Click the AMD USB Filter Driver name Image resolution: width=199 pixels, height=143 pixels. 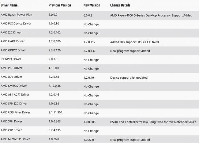(15, 112)
